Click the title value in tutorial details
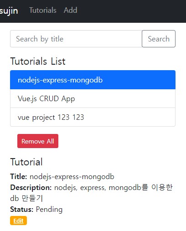The height and width of the screenshot is (231, 186). tap(72, 177)
